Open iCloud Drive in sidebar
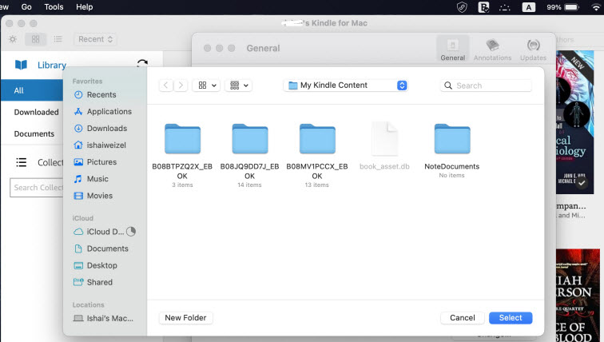604x342 pixels. coord(105,232)
